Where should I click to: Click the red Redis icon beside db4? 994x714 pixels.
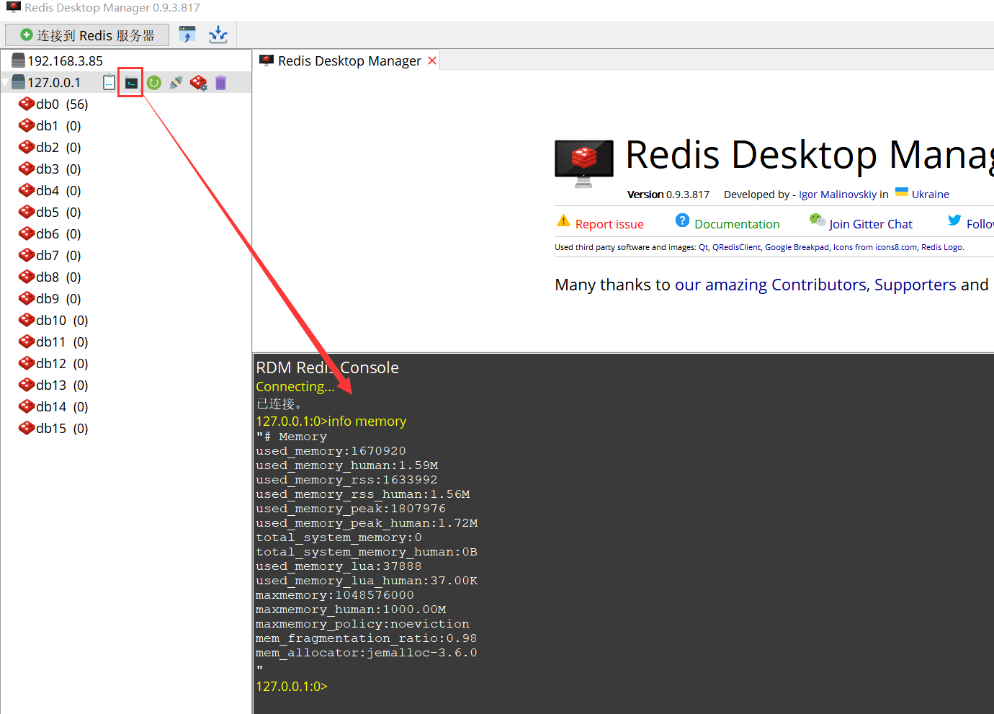pyautogui.click(x=27, y=190)
